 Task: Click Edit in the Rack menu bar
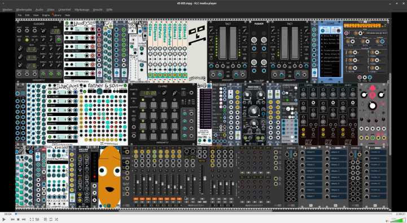[27, 15]
